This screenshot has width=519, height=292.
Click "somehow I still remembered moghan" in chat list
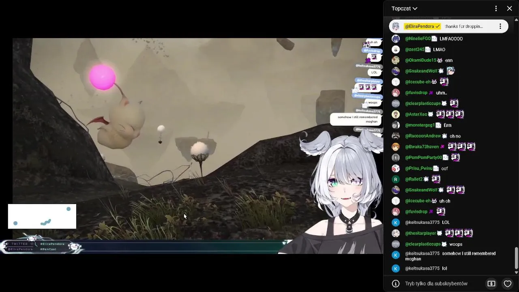point(450,256)
